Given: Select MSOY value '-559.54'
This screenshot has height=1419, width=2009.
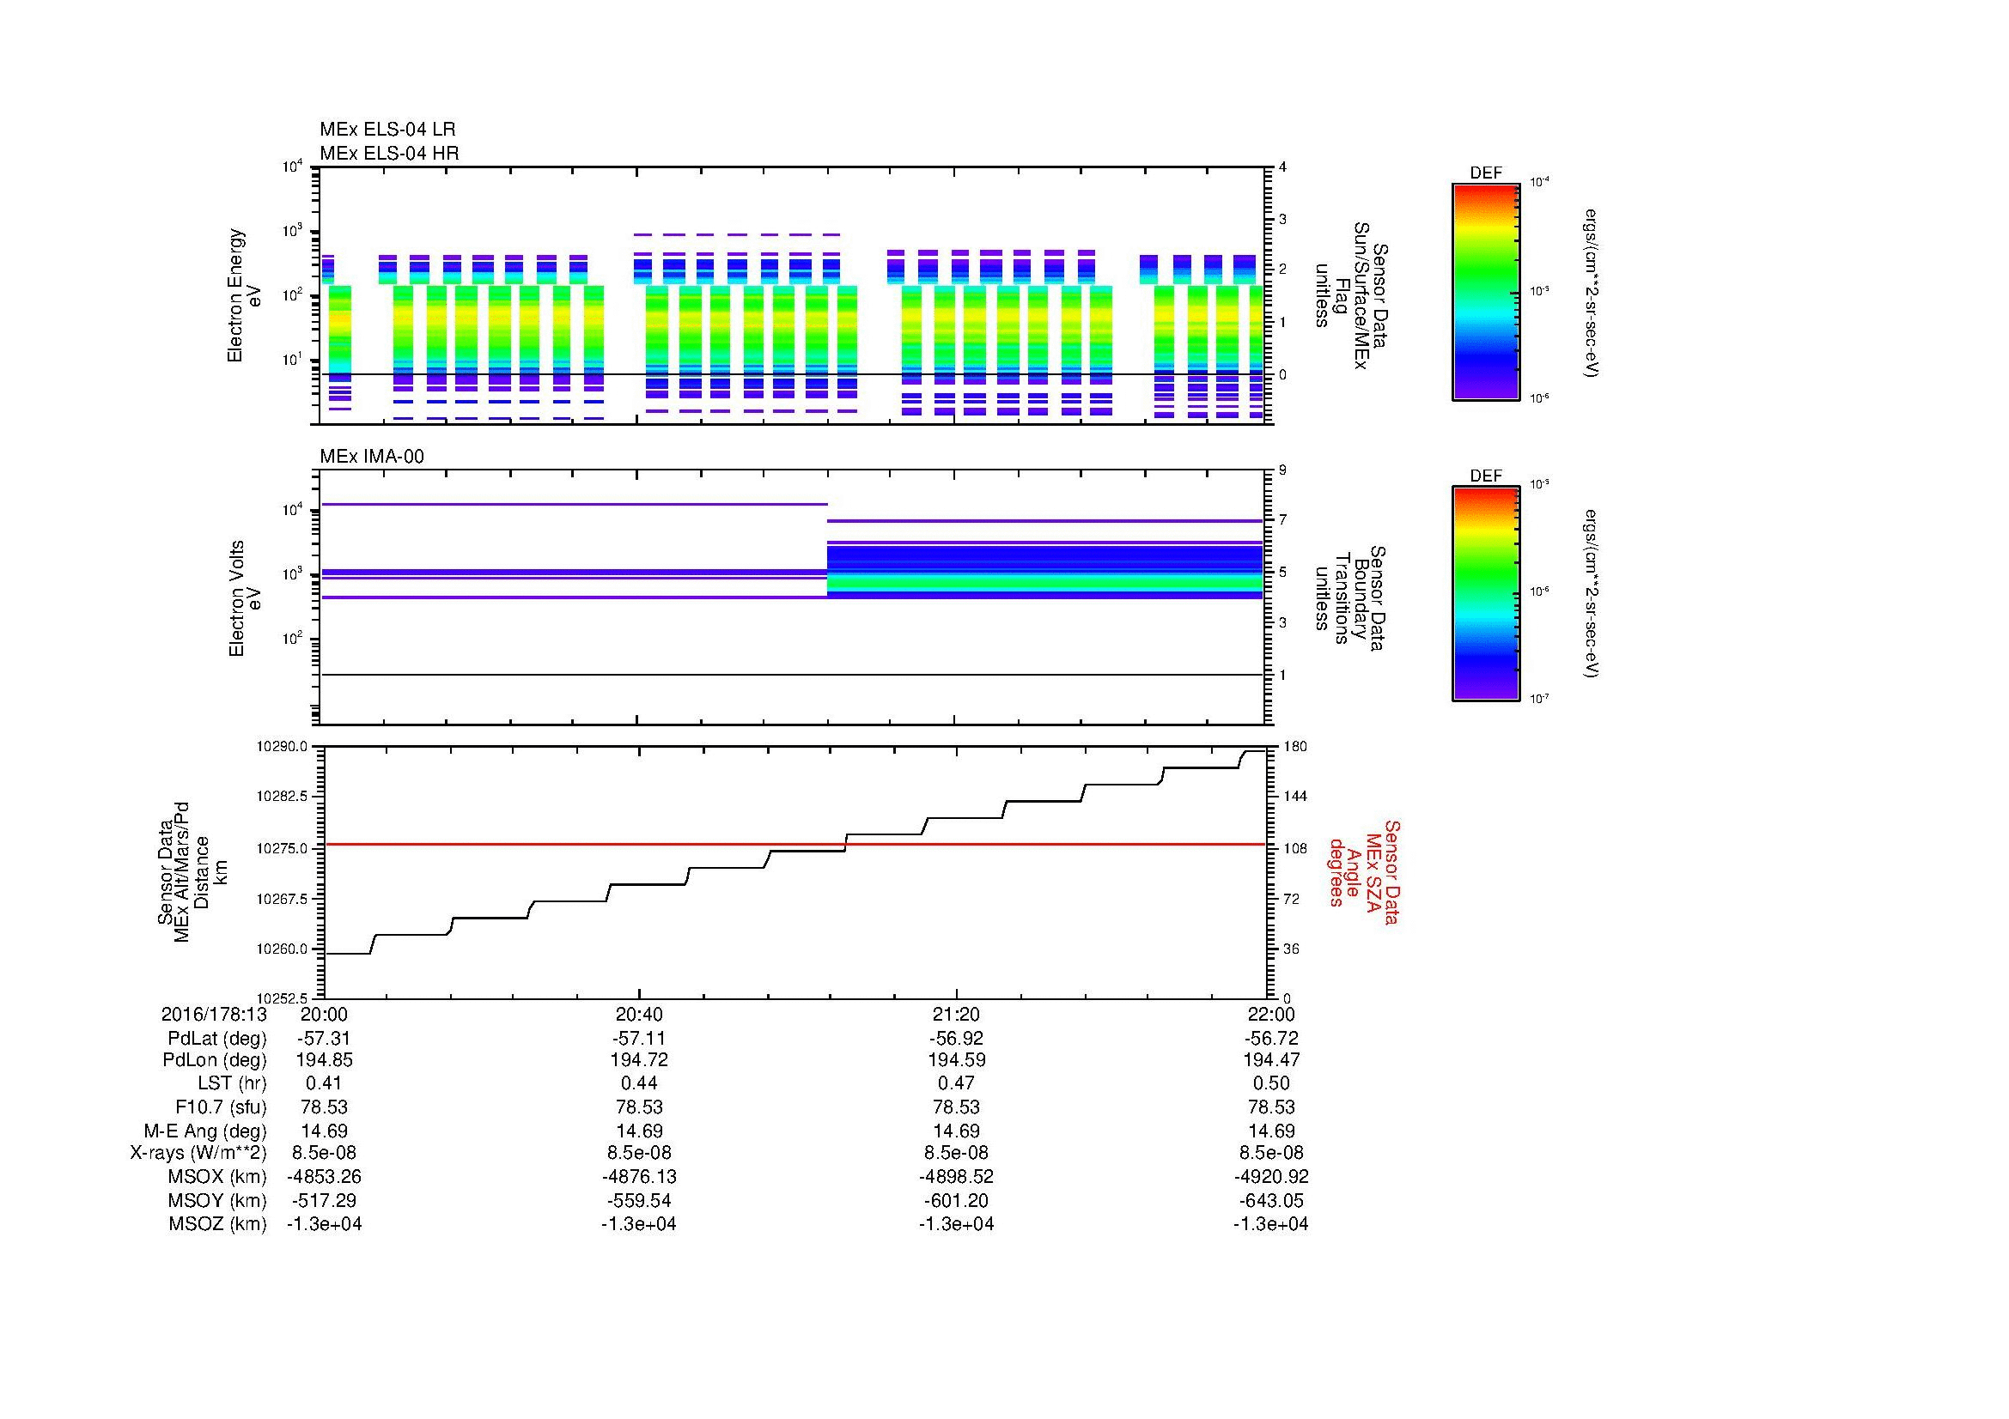Looking at the screenshot, I should pyautogui.click(x=640, y=1200).
